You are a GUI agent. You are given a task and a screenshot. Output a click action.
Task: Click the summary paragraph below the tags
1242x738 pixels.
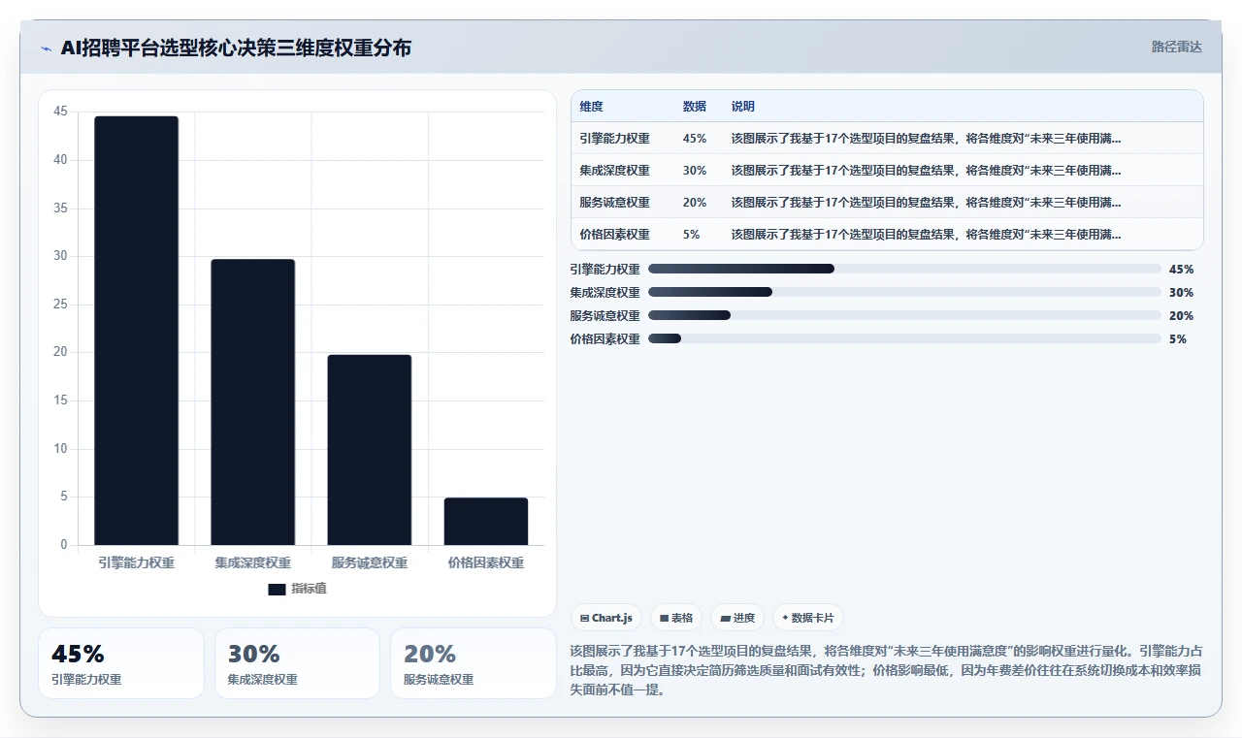point(887,670)
